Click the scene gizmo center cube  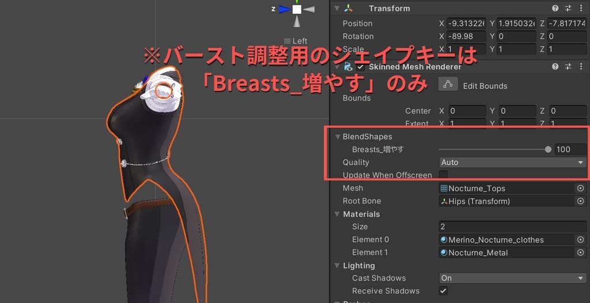click(297, 9)
